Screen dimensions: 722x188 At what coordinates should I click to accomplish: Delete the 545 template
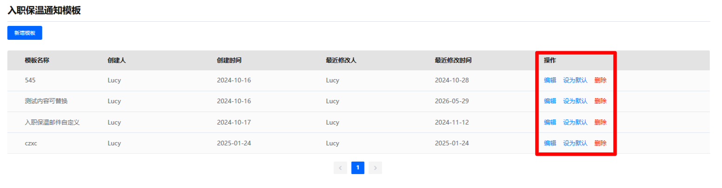coord(600,80)
